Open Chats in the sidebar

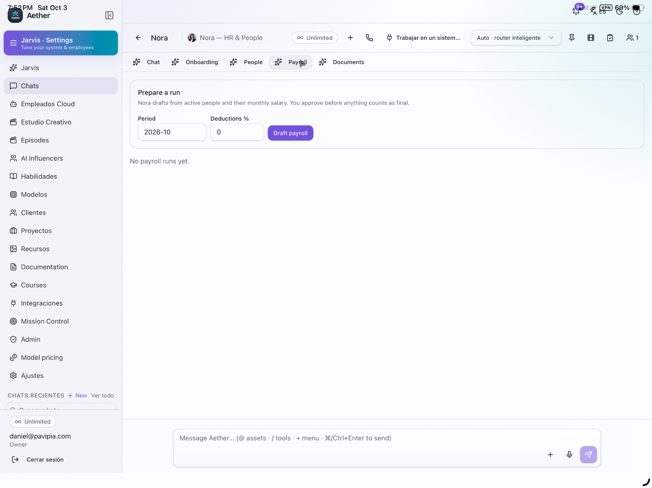(61, 86)
